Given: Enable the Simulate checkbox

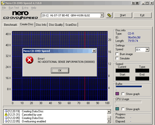Looking at the screenshot, I should tap(117, 58).
